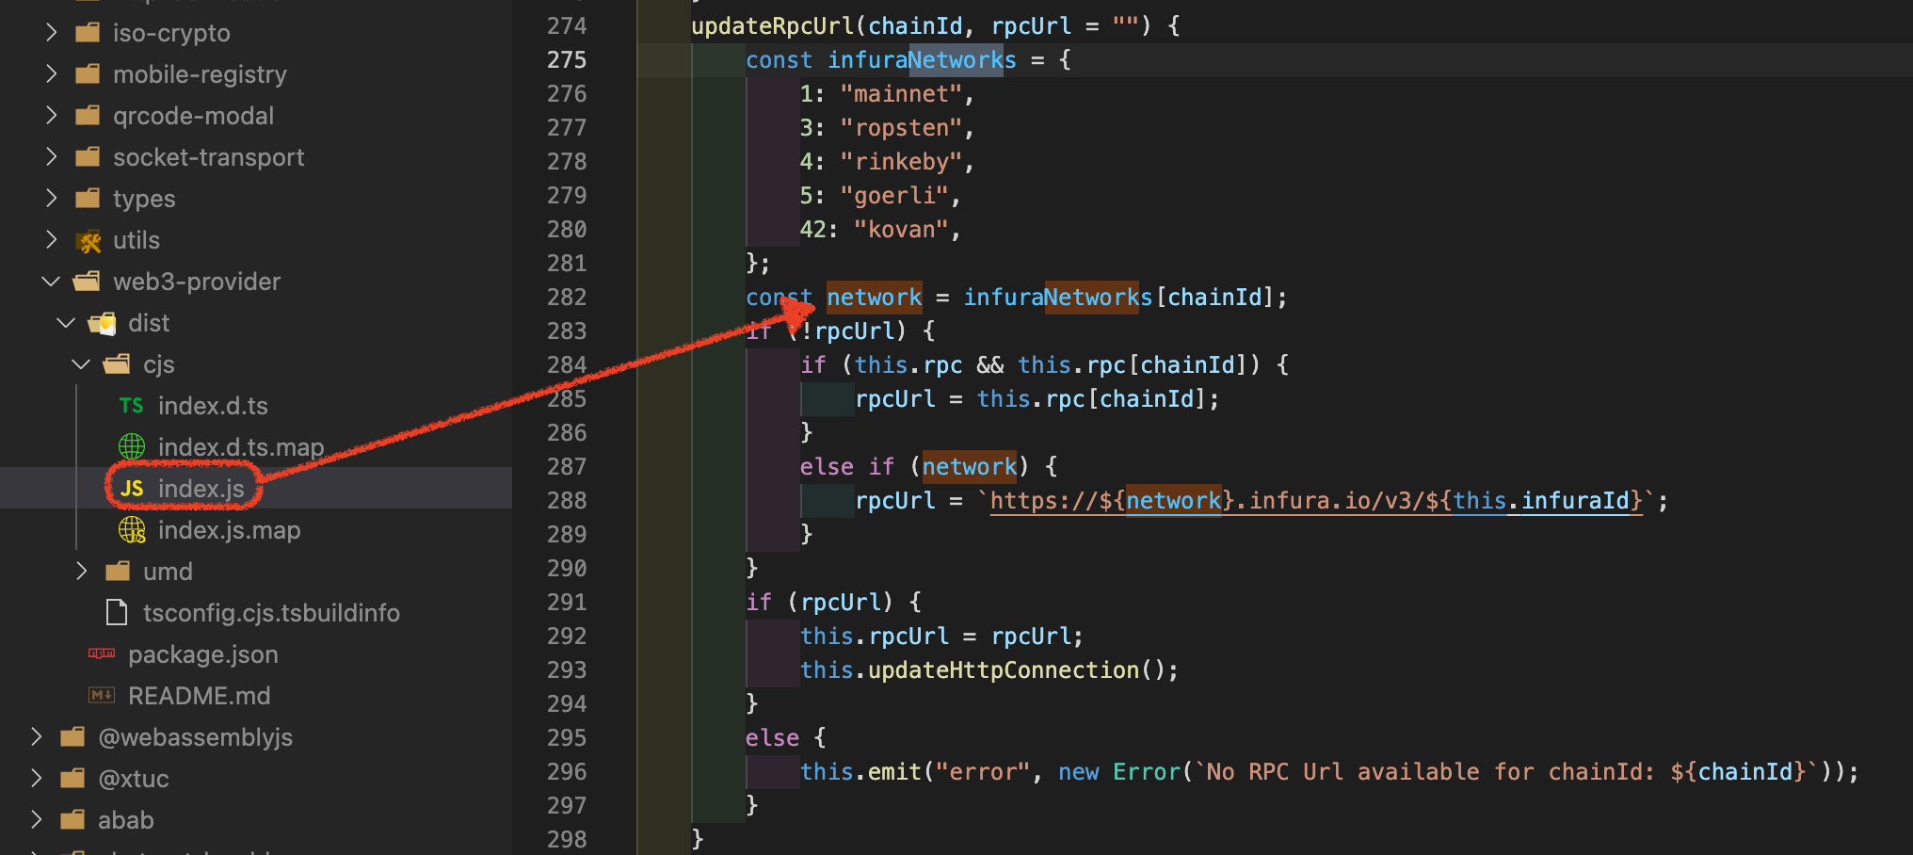1913x855 pixels.
Task: Expand the @webassemblyjs folder
Action: [37, 737]
